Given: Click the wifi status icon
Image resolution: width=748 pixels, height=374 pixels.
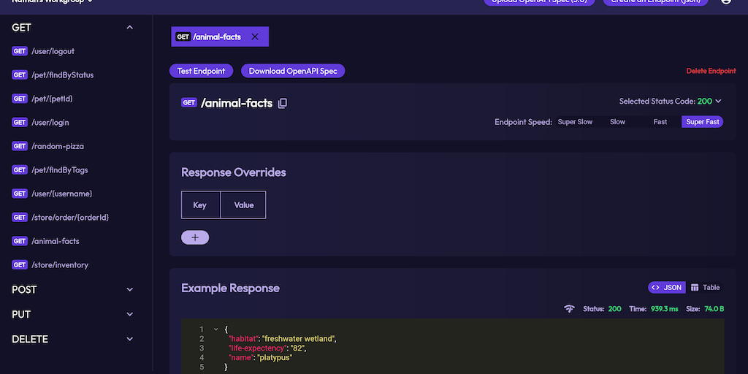Looking at the screenshot, I should (x=569, y=309).
